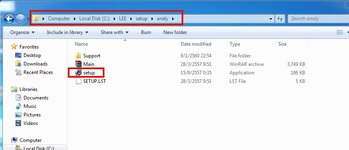Go back using the Back arrow button

click(9, 19)
